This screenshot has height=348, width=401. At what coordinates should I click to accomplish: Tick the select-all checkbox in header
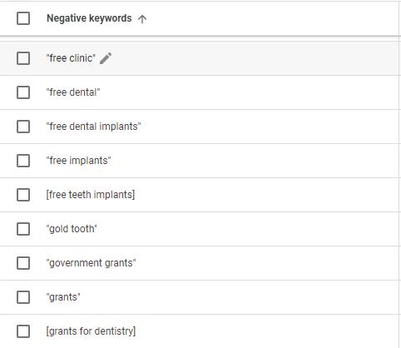[x=23, y=18]
